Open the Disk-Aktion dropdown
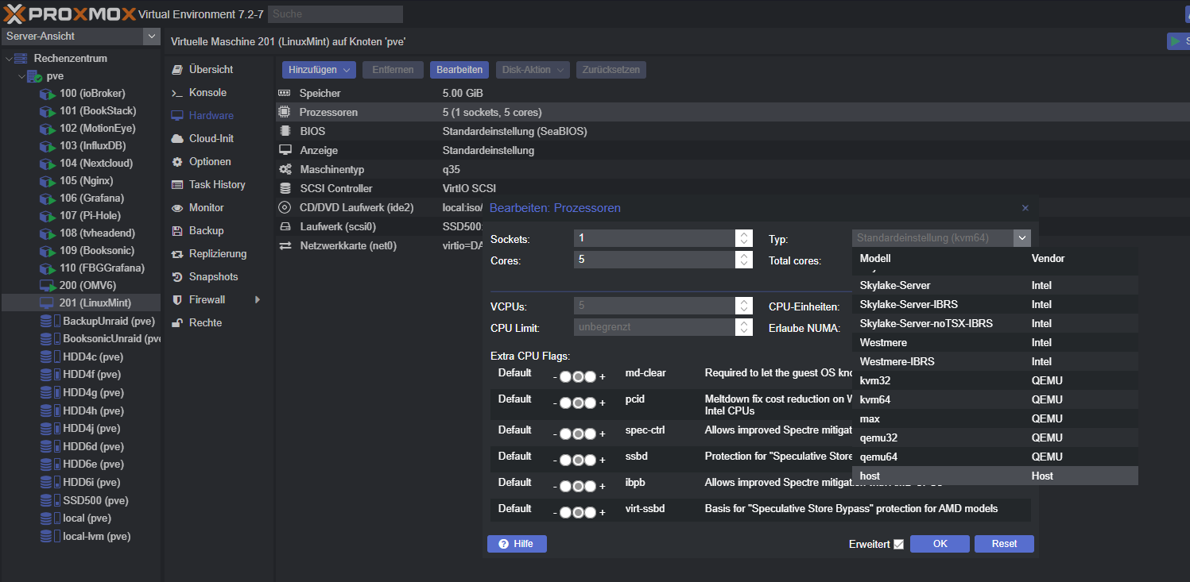The image size is (1190, 582). pyautogui.click(x=533, y=70)
